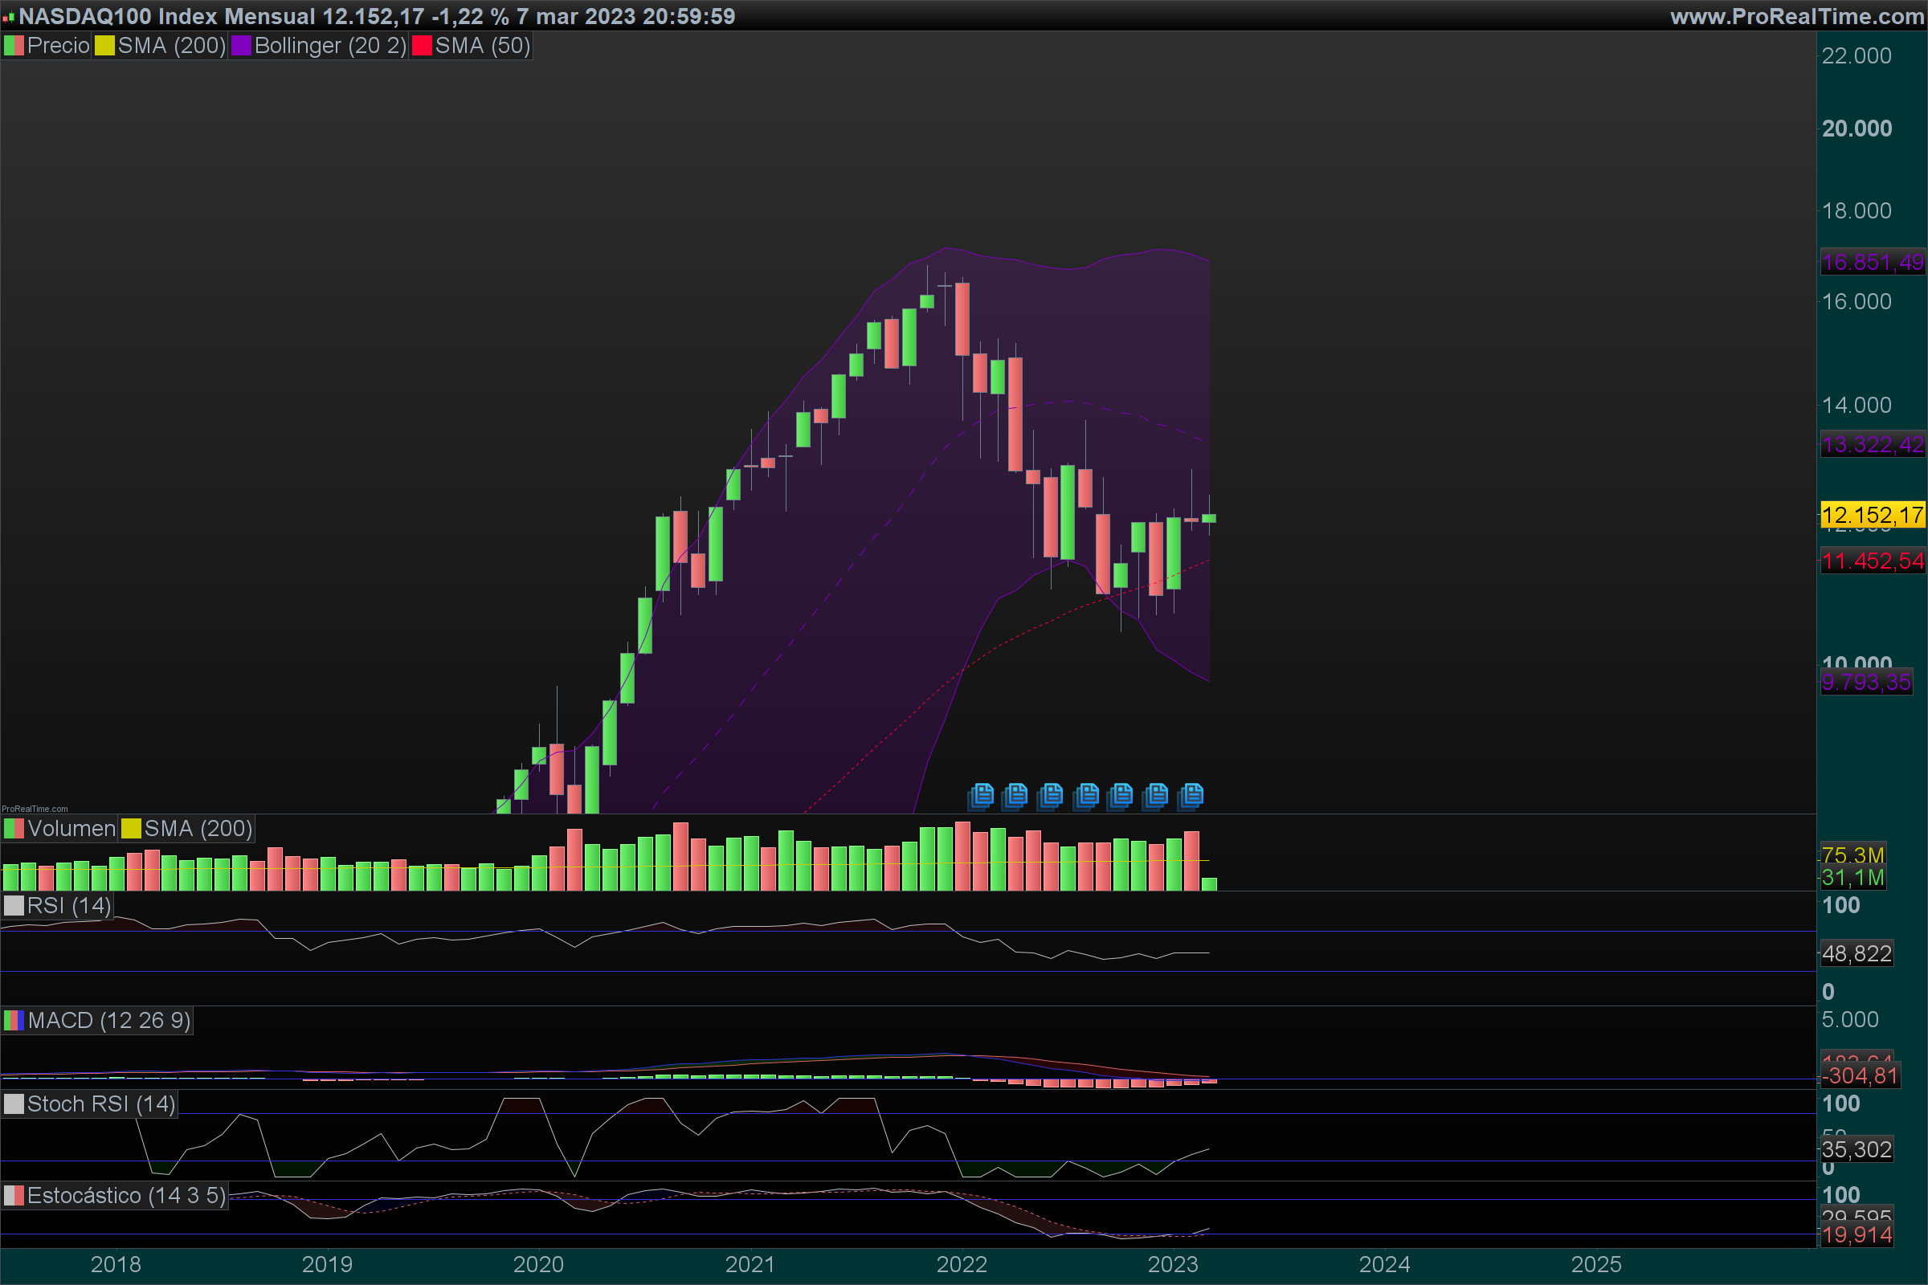Select the Estocástico (14 3 5) label
This screenshot has height=1285, width=1928.
[125, 1196]
